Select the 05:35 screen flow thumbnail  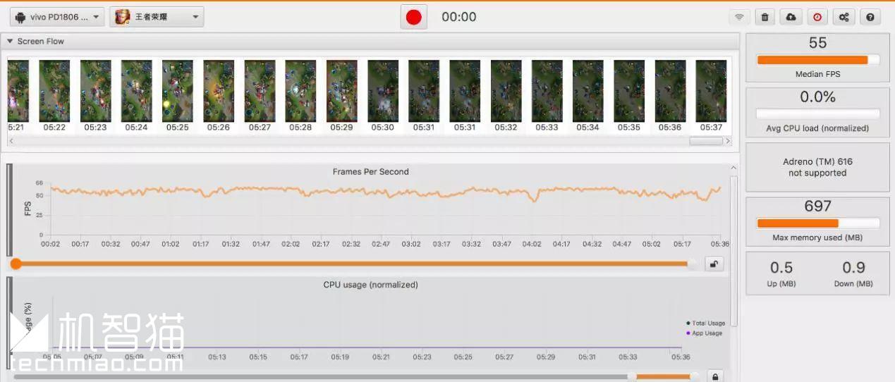tap(629, 91)
